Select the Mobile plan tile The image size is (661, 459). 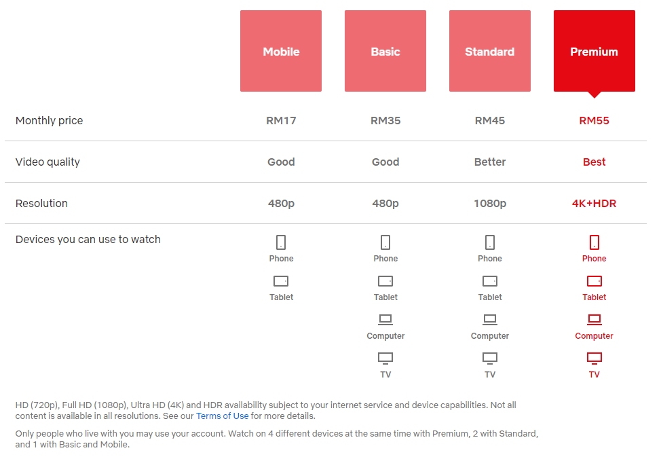coord(281,51)
